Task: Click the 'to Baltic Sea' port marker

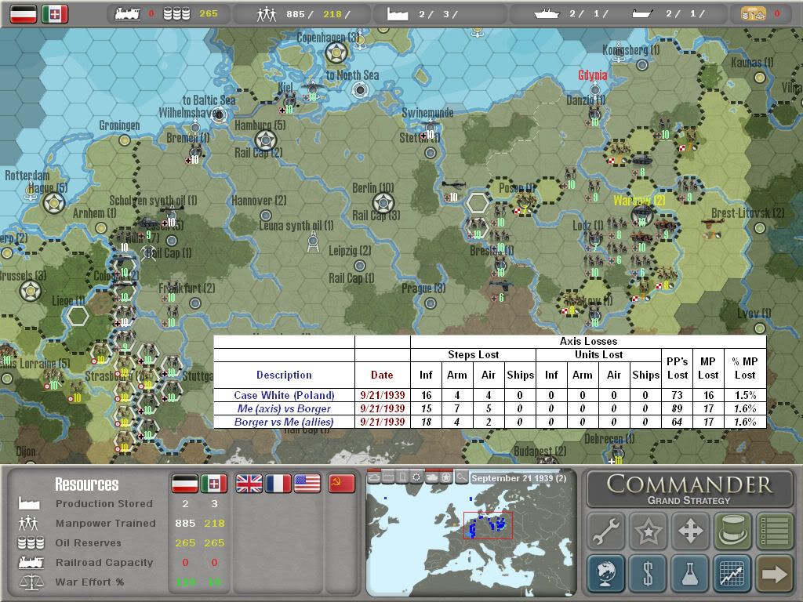Action: coord(219,115)
